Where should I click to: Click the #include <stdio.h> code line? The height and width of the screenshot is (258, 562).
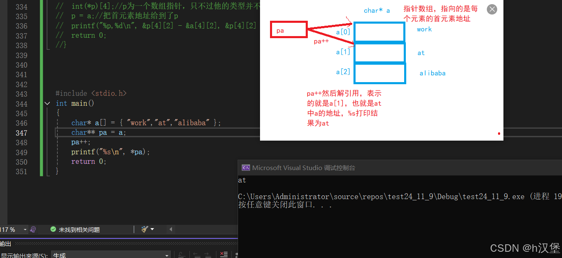click(x=91, y=93)
